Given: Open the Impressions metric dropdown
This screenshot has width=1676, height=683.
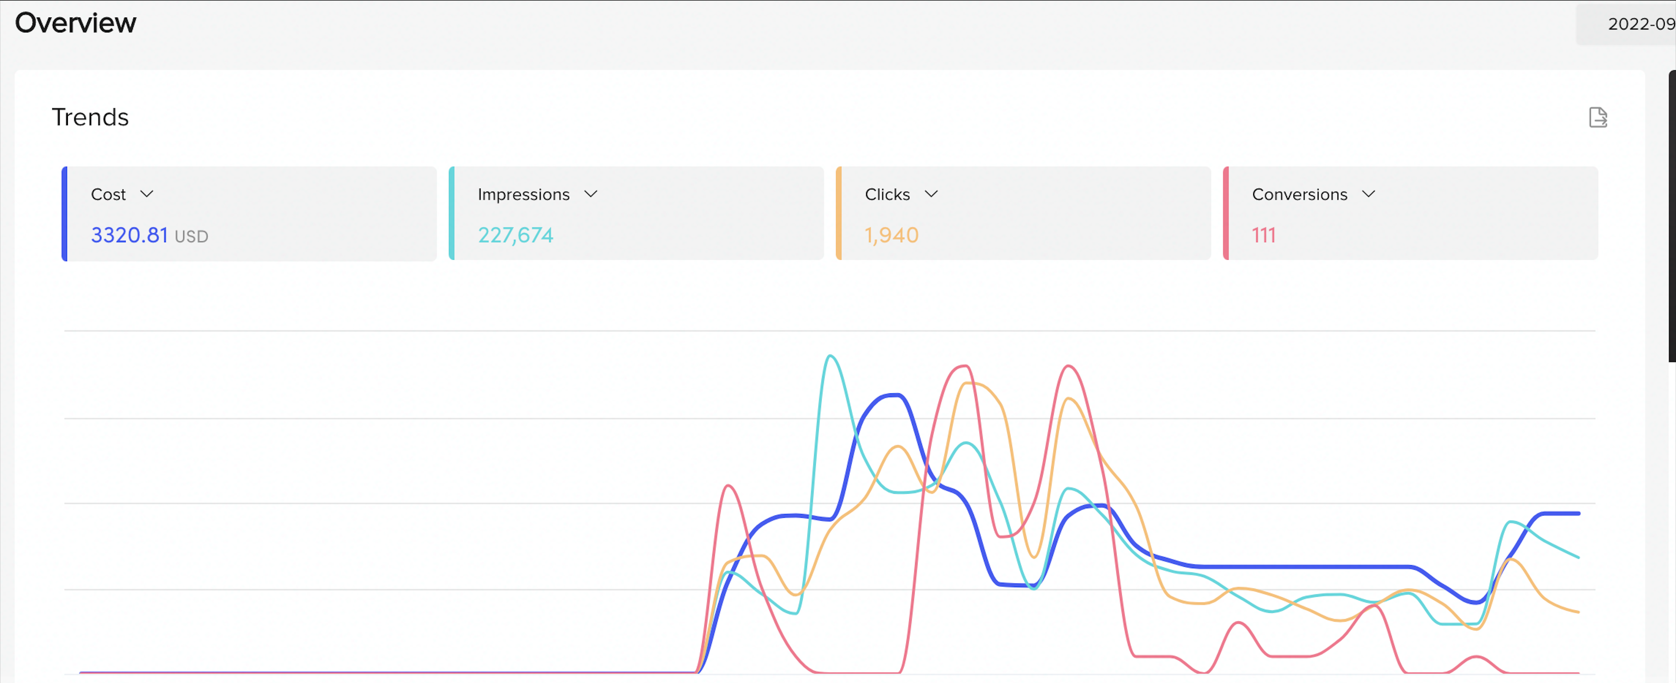Looking at the screenshot, I should (592, 194).
